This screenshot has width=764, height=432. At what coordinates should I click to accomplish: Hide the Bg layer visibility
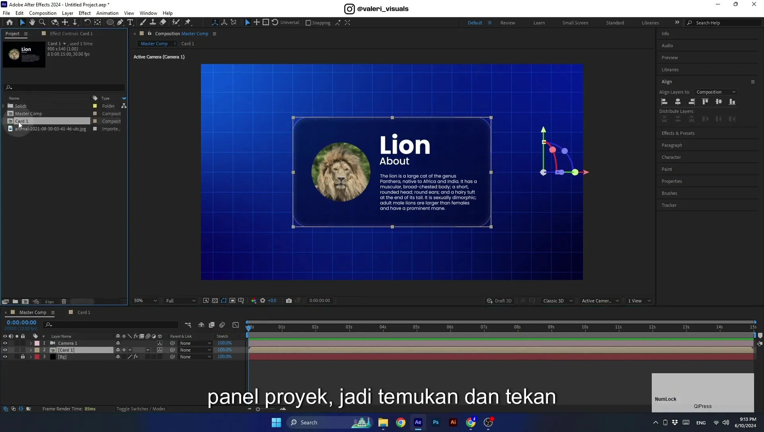coord(5,357)
